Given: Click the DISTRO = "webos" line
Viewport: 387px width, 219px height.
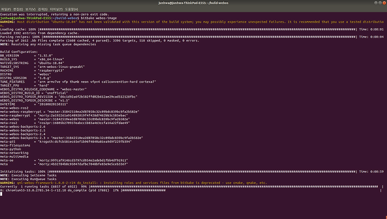Looking at the screenshot, I should click(25, 75).
